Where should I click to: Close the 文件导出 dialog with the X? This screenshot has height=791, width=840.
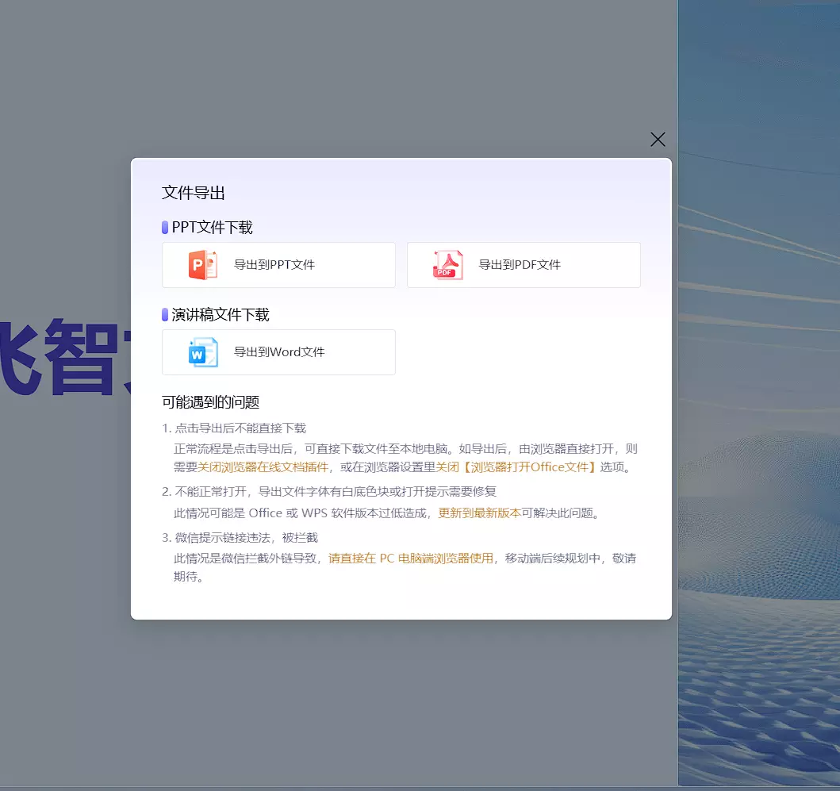(x=658, y=140)
